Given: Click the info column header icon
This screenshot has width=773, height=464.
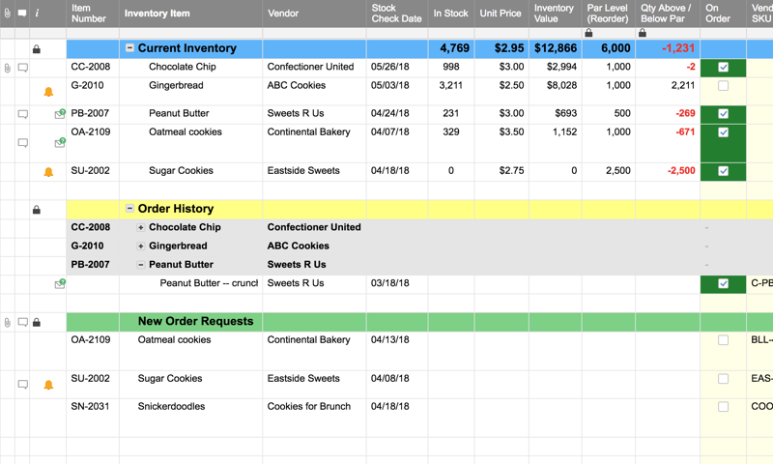Looking at the screenshot, I should coord(37,14).
